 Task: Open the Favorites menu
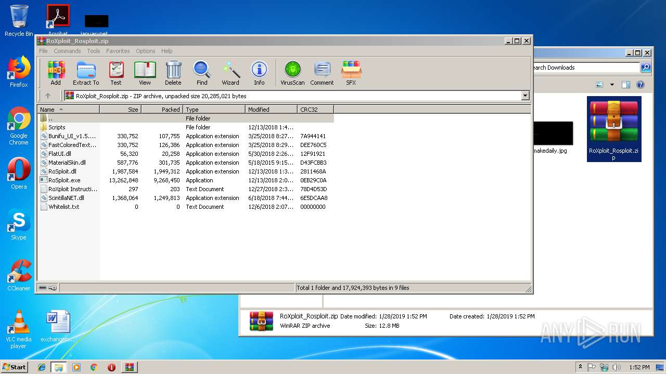point(118,51)
